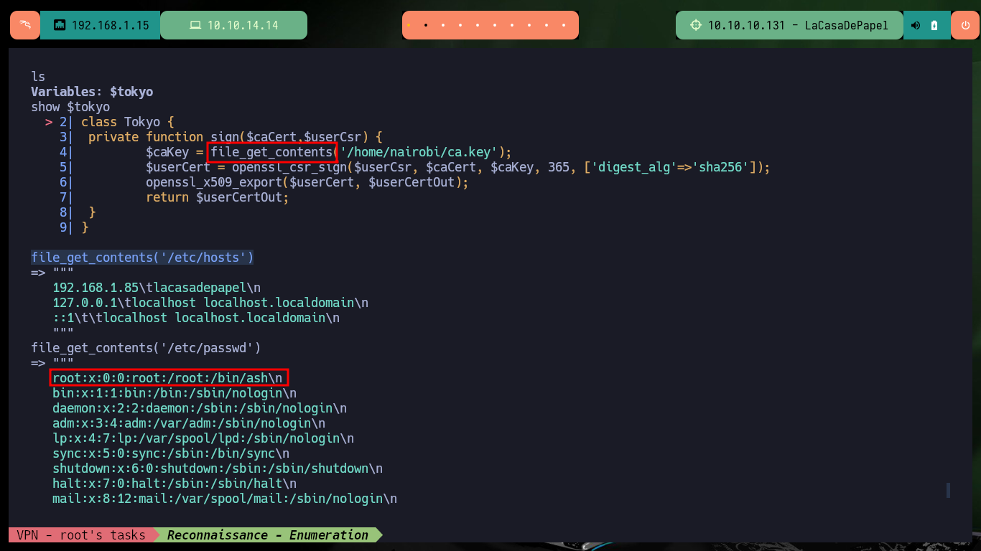The height and width of the screenshot is (551, 981).
Task: Click the halt:x:7:0 passwd entry
Action: click(175, 484)
